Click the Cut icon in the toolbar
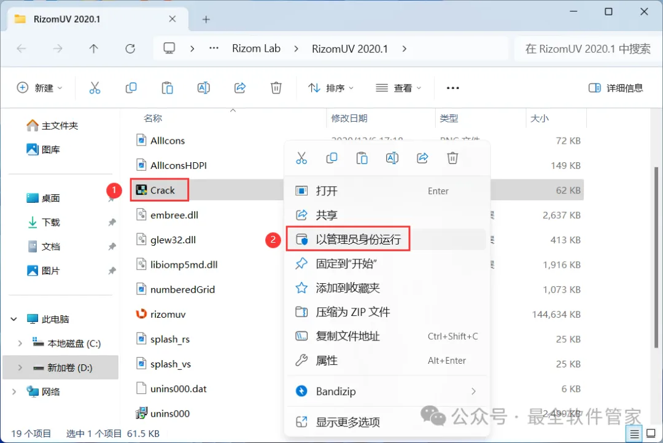This screenshot has width=663, height=443. pyautogui.click(x=95, y=88)
